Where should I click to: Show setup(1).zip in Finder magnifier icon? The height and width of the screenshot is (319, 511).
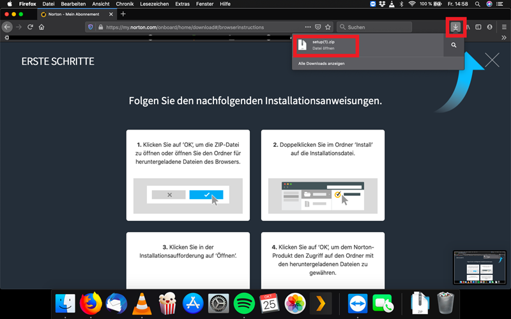tap(454, 45)
